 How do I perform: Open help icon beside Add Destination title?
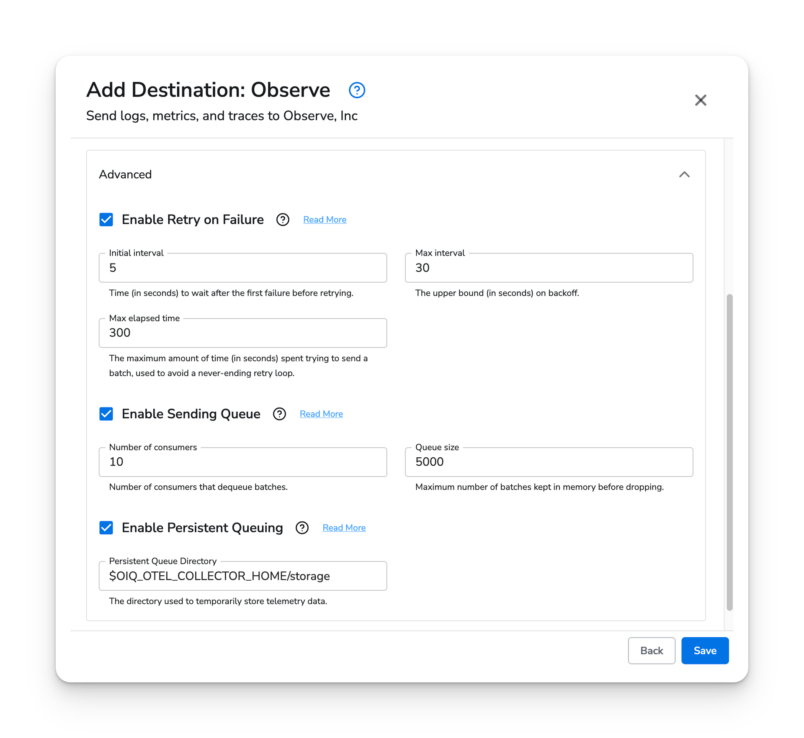(357, 90)
